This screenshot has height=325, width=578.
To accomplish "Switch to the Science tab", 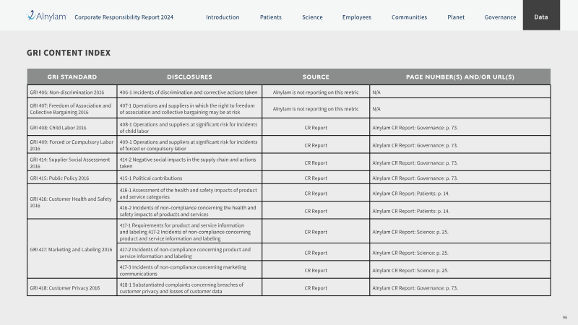I will pos(312,17).
